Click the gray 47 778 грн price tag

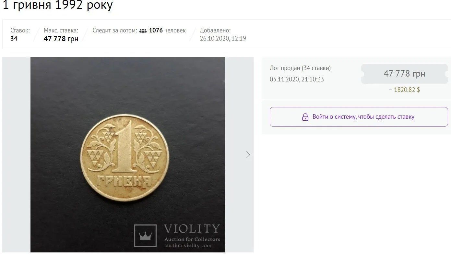404,74
